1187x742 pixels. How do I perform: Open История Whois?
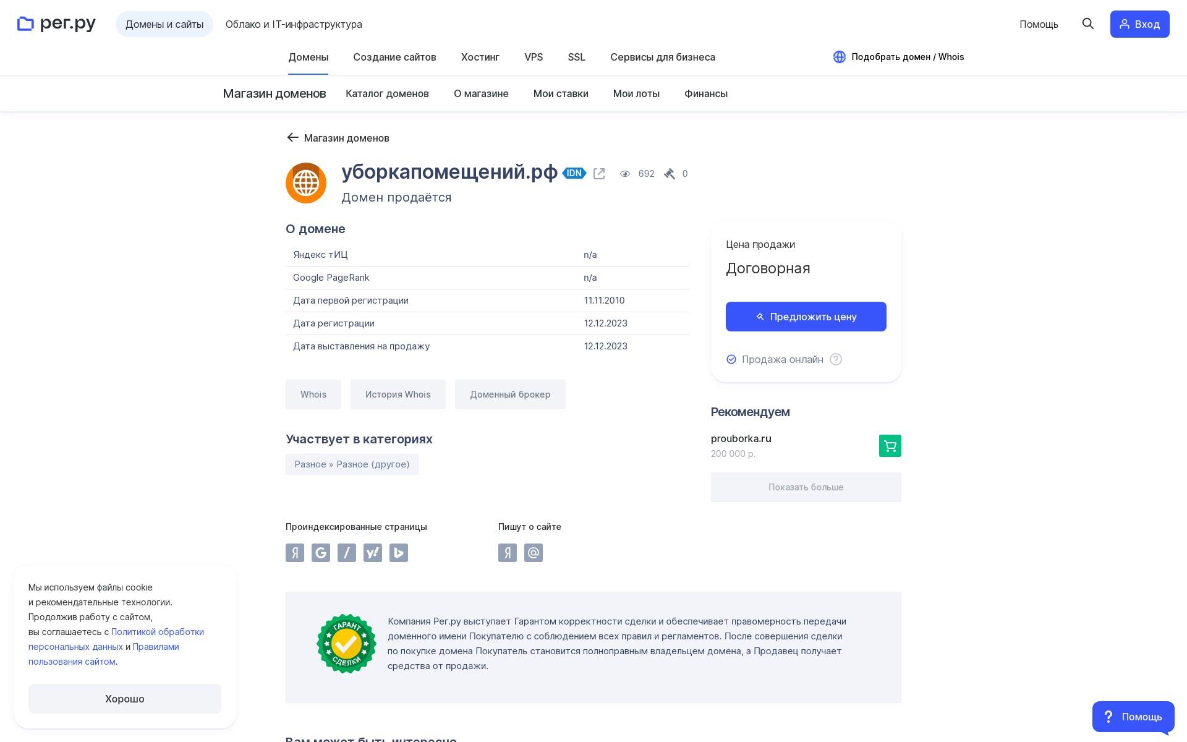click(x=398, y=394)
